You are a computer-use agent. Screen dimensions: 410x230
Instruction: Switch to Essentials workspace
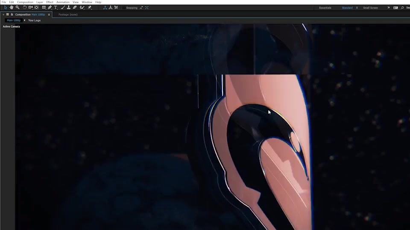(x=325, y=8)
